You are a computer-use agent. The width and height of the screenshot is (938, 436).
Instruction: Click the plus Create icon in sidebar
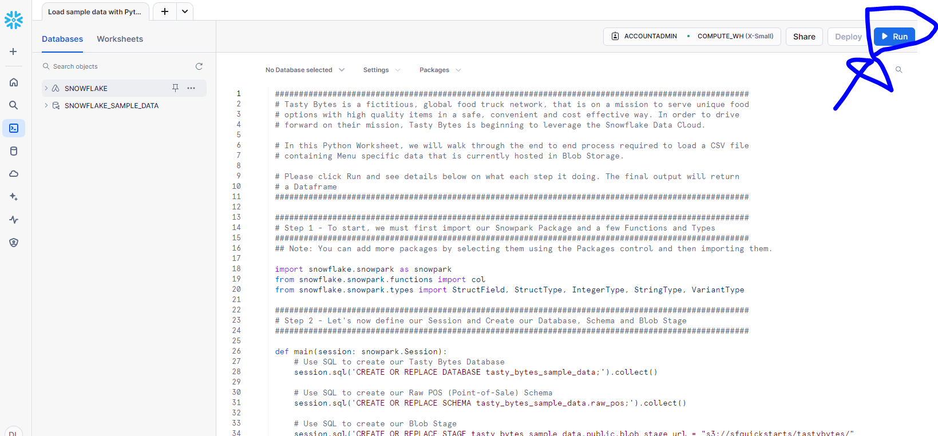pyautogui.click(x=13, y=51)
